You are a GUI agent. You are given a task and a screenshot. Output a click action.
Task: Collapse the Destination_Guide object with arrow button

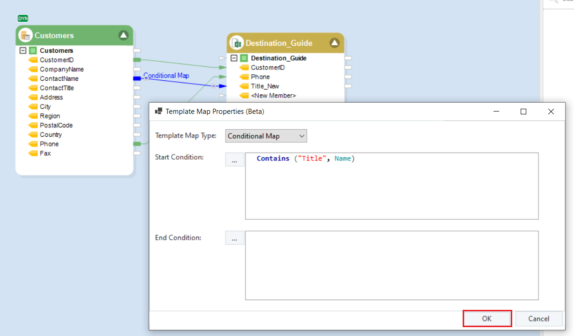click(334, 43)
